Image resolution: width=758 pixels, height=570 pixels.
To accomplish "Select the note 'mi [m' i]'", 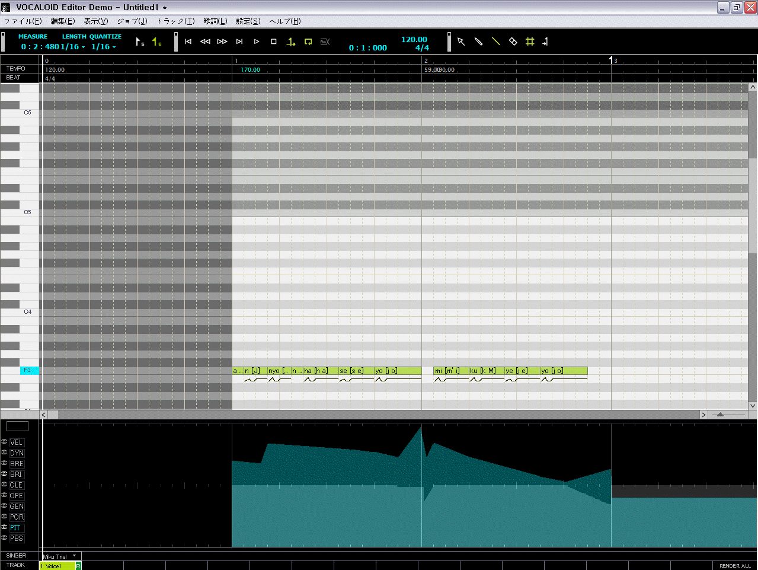I will (x=451, y=371).
